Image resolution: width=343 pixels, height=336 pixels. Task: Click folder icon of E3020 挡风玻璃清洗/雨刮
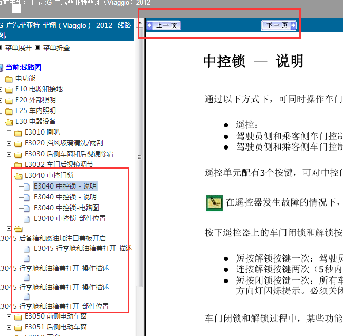[18, 143]
